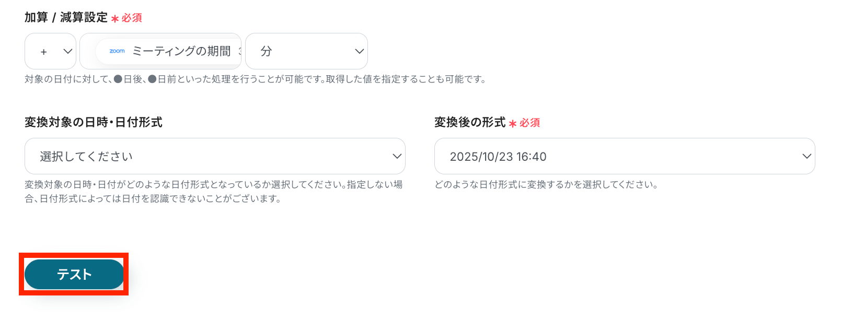853x332 pixels.
Task: Click the chevron arrow on the 分 unit selector
Action: [x=359, y=51]
